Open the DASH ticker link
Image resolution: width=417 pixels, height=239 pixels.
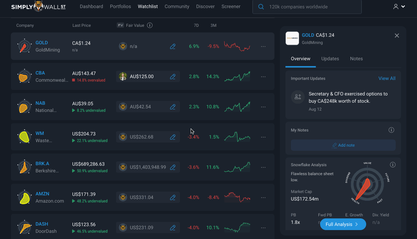[x=42, y=224]
